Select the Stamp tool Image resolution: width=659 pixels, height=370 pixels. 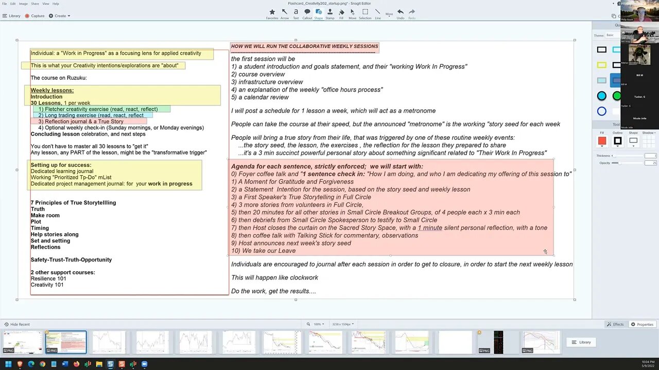click(330, 14)
